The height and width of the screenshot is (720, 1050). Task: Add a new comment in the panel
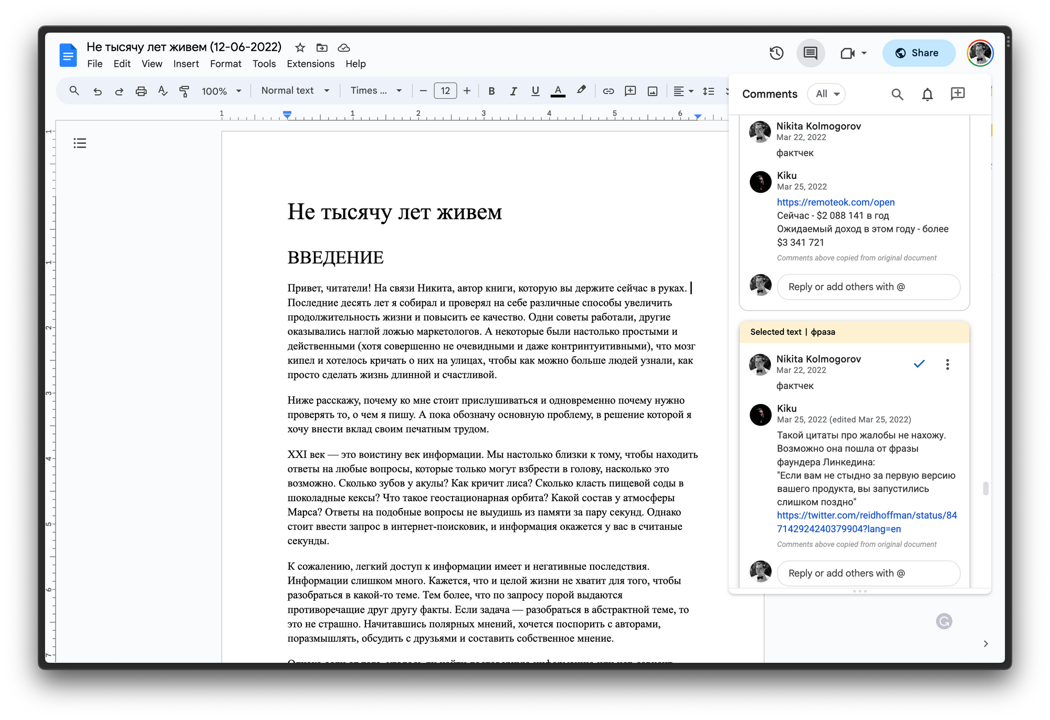click(x=958, y=93)
